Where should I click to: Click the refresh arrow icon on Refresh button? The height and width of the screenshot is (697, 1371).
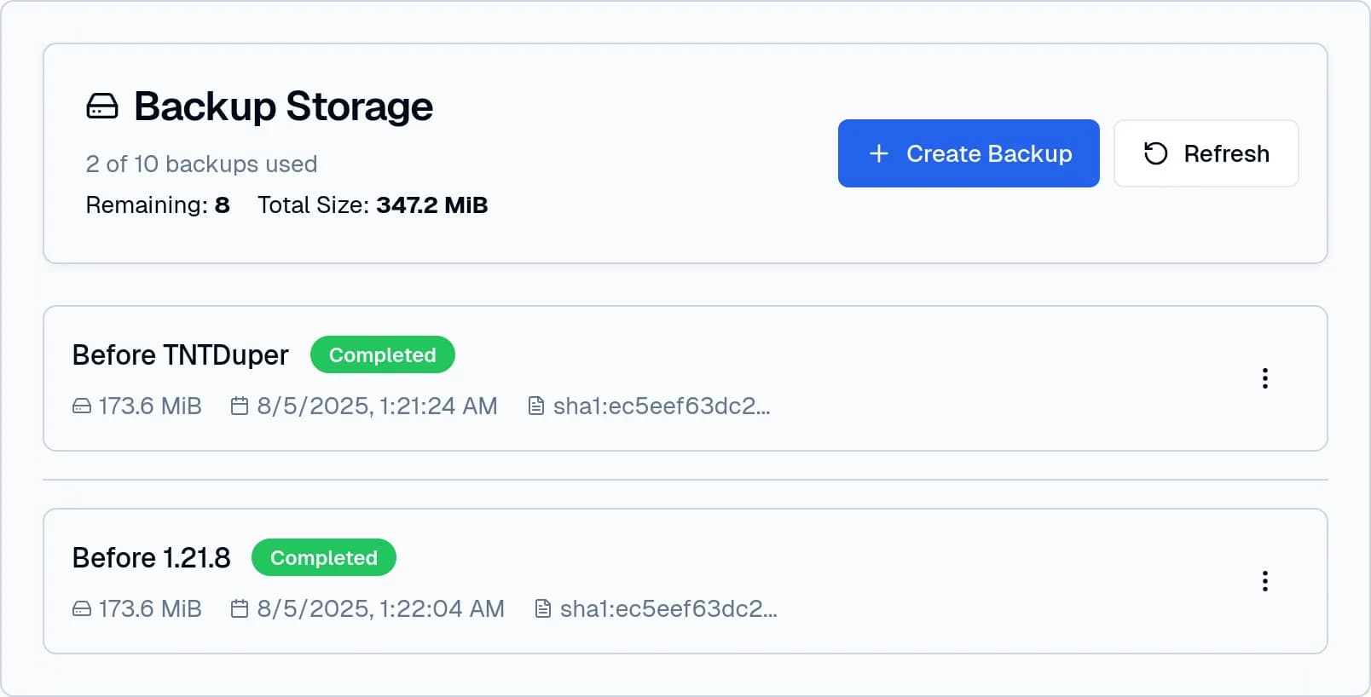[x=1154, y=153]
